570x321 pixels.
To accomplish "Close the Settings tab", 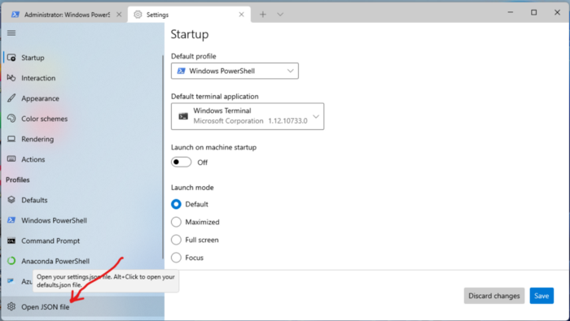I will tap(241, 15).
